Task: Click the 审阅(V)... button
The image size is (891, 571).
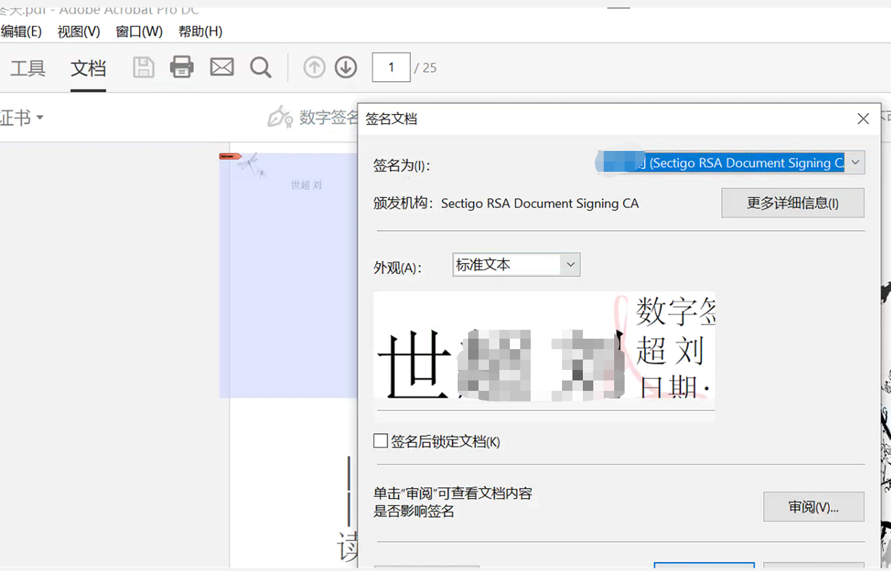Action: tap(814, 507)
